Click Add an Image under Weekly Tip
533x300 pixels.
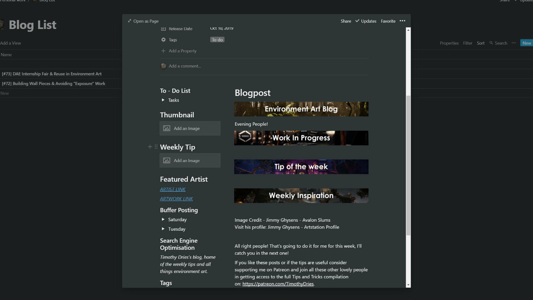point(190,160)
